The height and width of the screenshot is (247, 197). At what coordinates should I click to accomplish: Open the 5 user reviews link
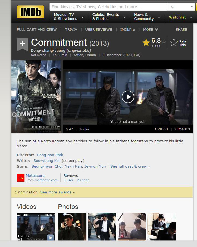pyautogui.click(x=68, y=180)
